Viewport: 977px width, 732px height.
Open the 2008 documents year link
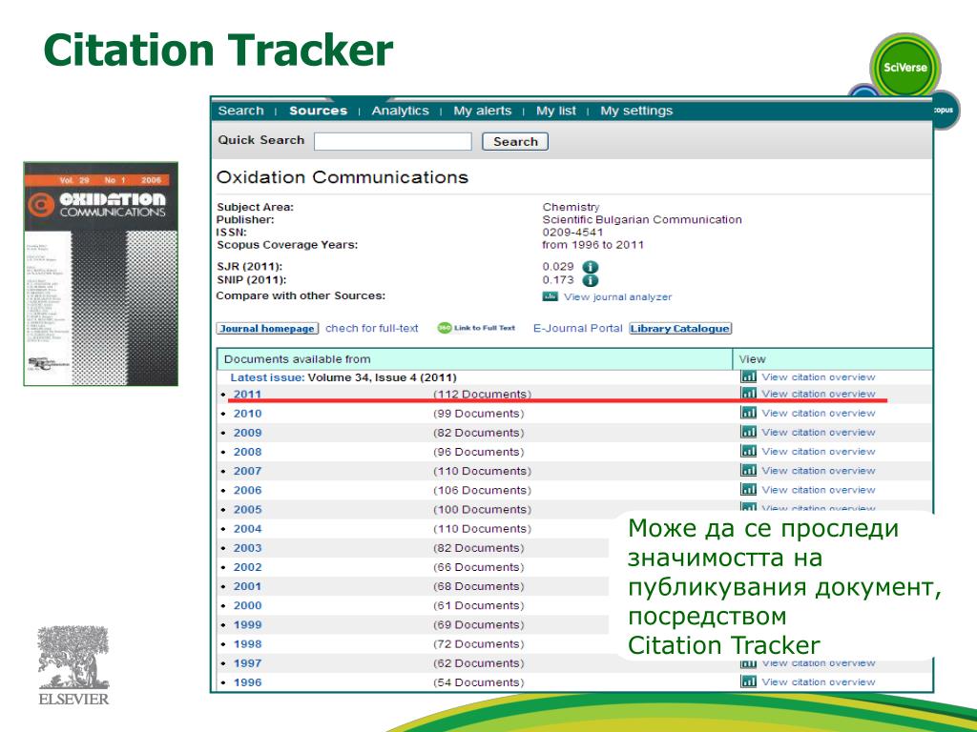pyautogui.click(x=247, y=453)
